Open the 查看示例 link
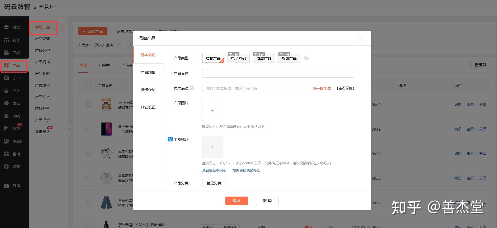This screenshot has width=497, height=228. (345, 88)
